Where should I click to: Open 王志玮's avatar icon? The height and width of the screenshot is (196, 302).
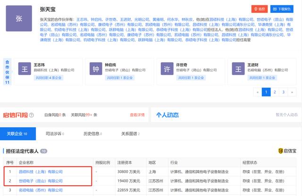pos(25,69)
